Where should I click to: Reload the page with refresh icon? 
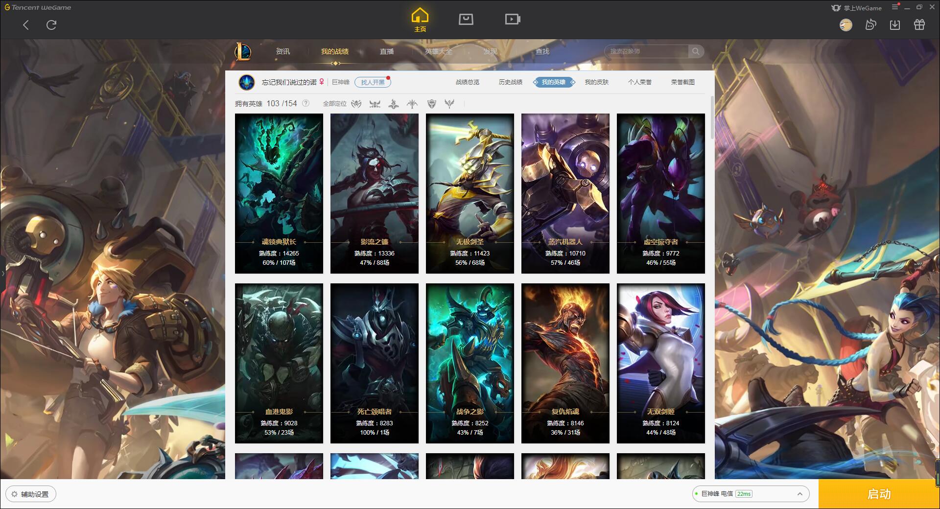[x=51, y=25]
